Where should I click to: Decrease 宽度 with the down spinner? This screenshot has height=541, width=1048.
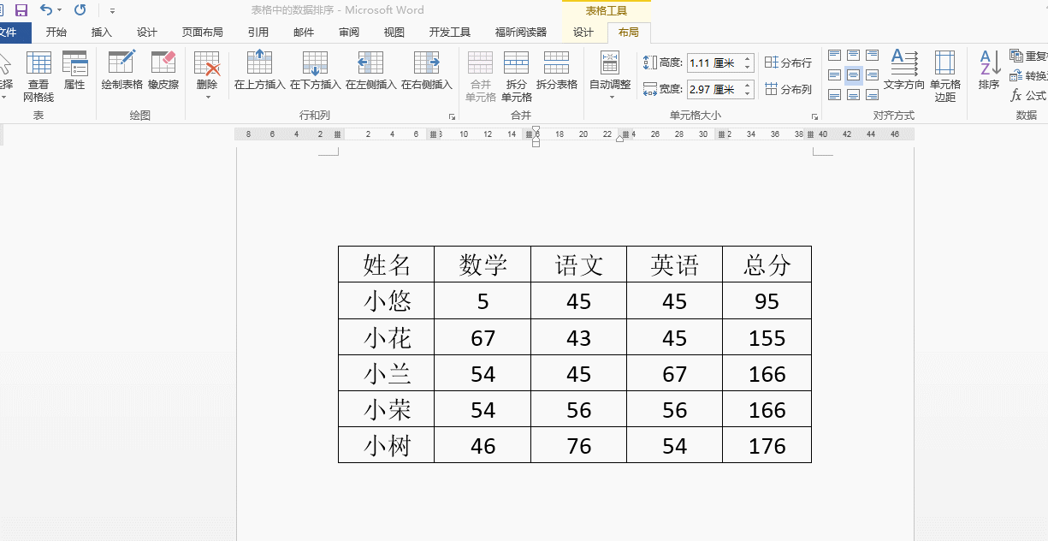[x=748, y=93]
